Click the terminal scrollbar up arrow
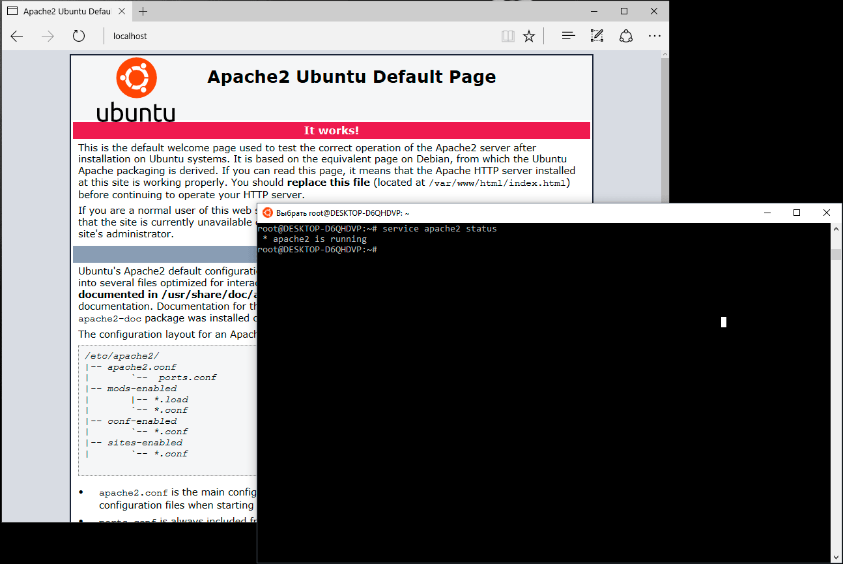 pyautogui.click(x=836, y=228)
